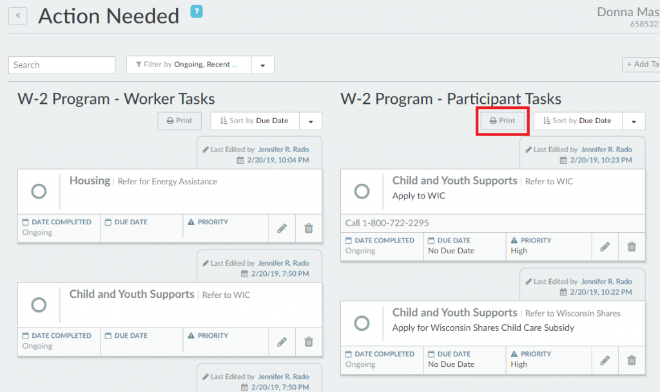Mark Apply to WIC task complete
Screen dimensions: 660x392
362,191
